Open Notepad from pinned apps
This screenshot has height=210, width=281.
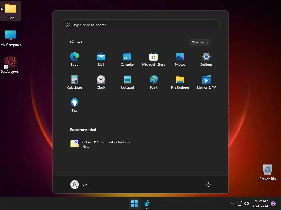(127, 82)
